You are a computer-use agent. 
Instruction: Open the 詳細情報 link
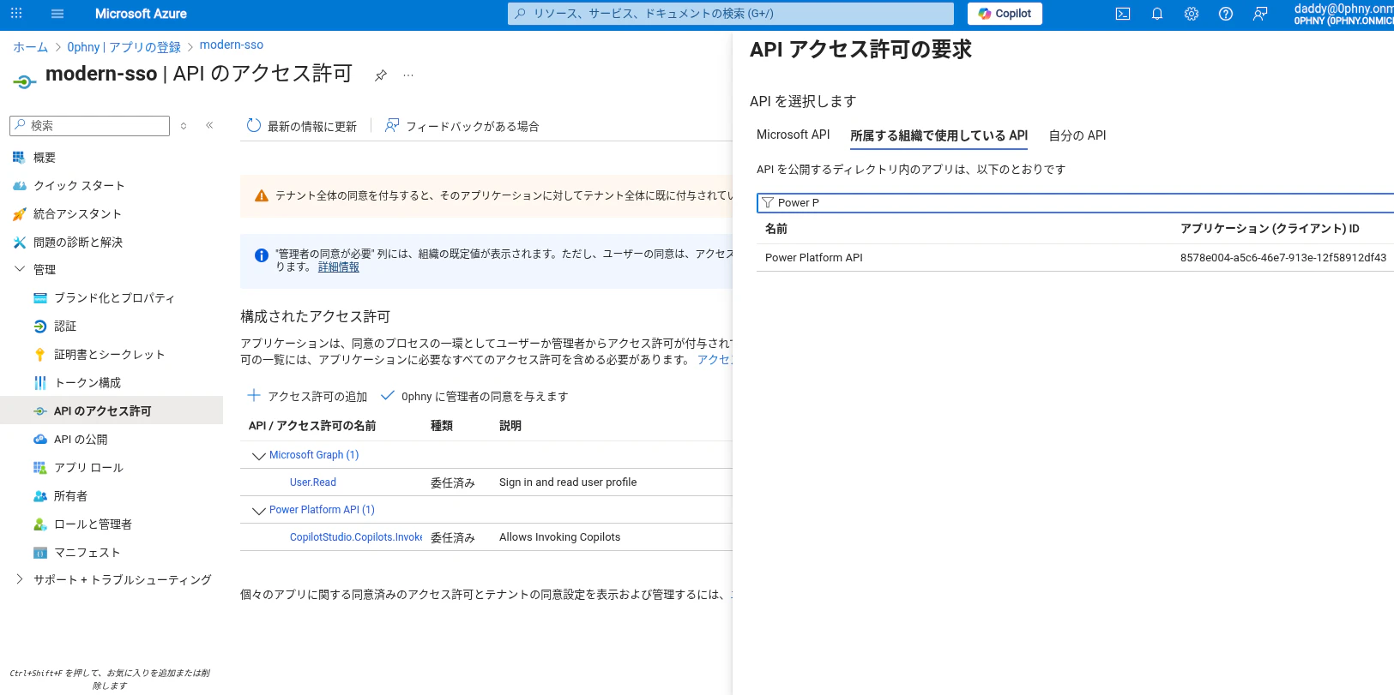[x=339, y=267]
